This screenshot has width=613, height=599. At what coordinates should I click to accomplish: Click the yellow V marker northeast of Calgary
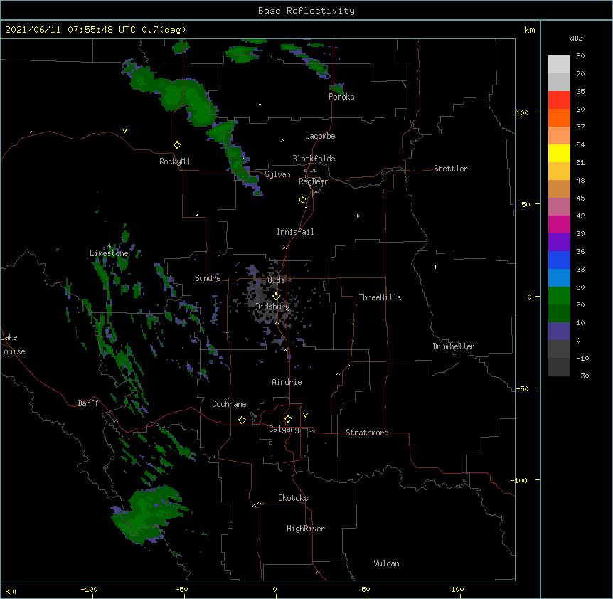tap(305, 415)
